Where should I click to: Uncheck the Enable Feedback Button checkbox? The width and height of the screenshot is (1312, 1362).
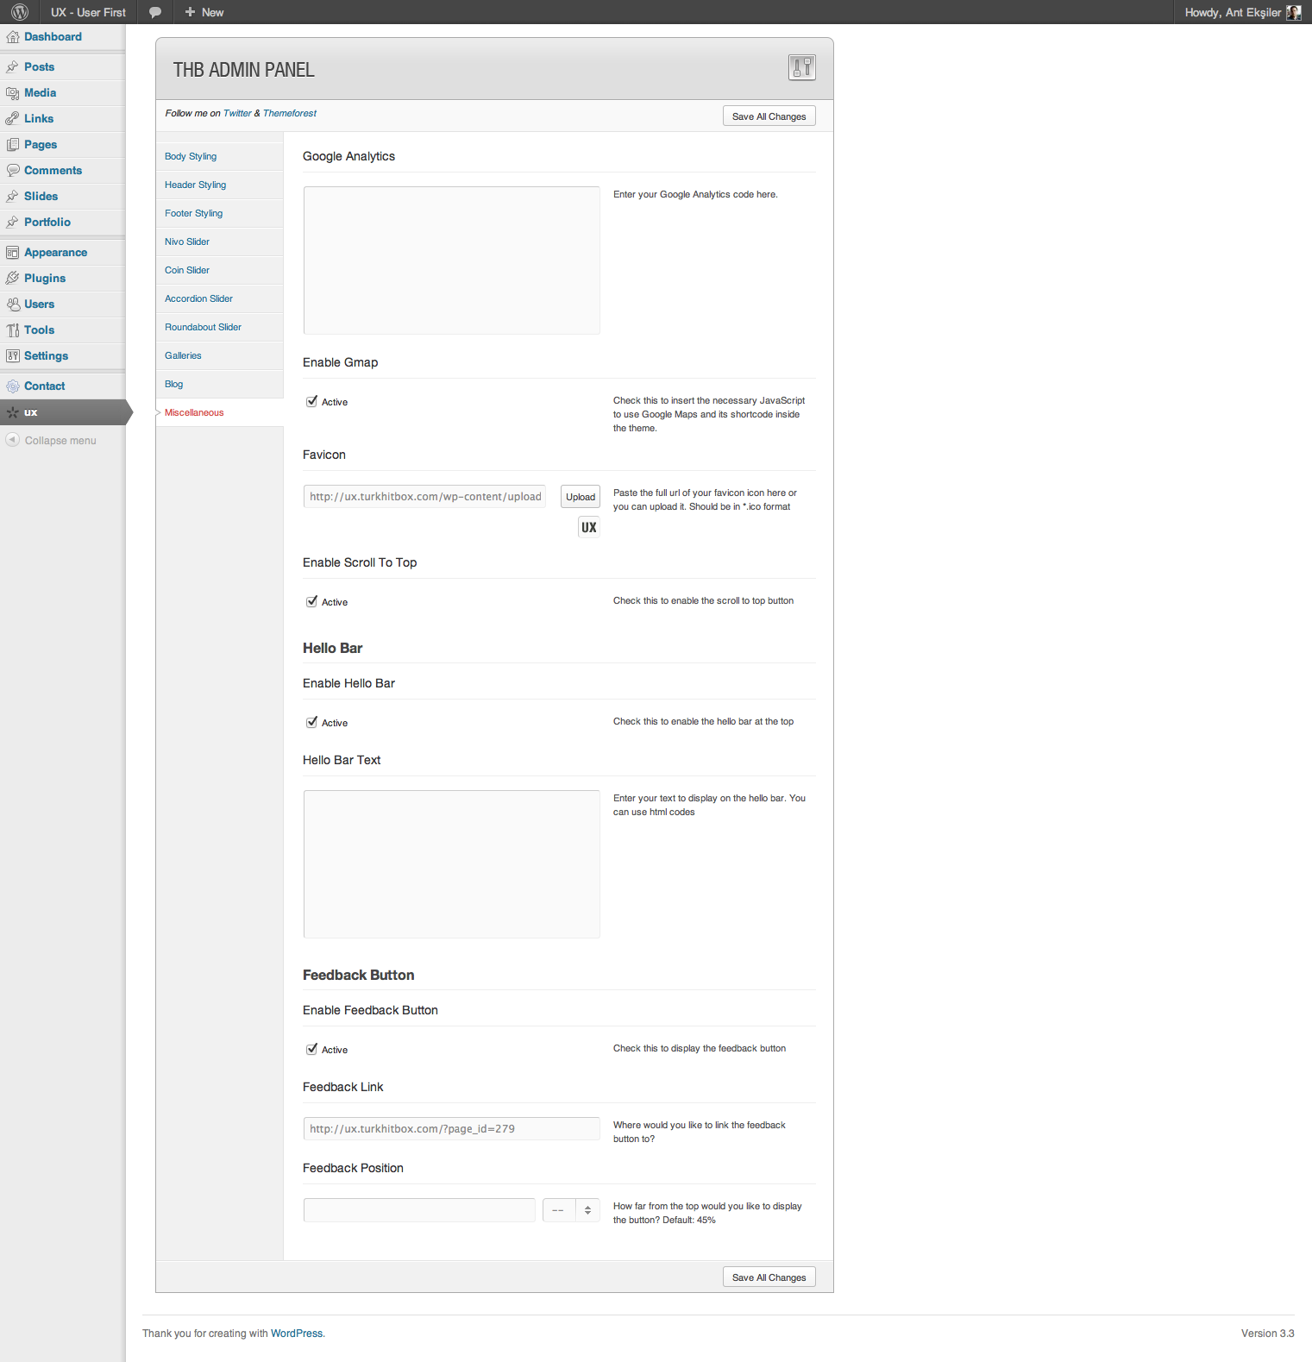point(312,1049)
